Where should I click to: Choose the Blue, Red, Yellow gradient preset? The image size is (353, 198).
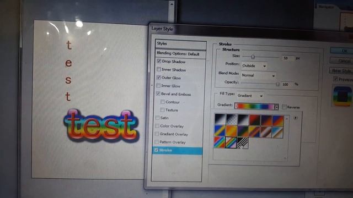point(278,121)
